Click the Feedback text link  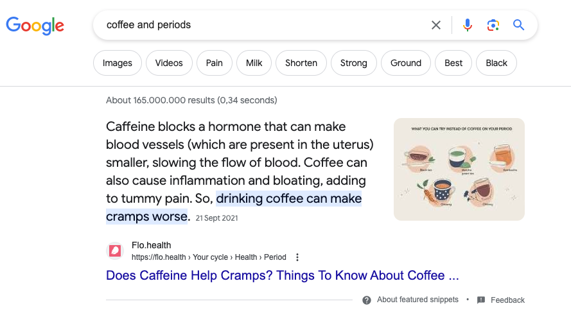click(507, 300)
